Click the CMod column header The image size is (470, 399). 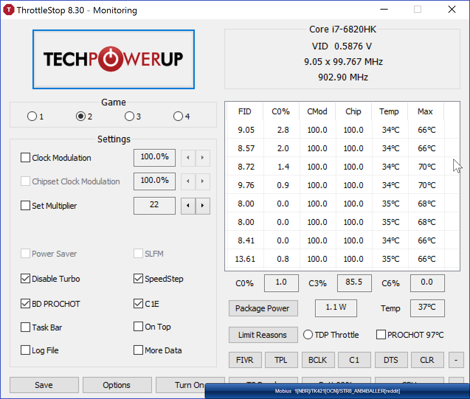(x=317, y=111)
